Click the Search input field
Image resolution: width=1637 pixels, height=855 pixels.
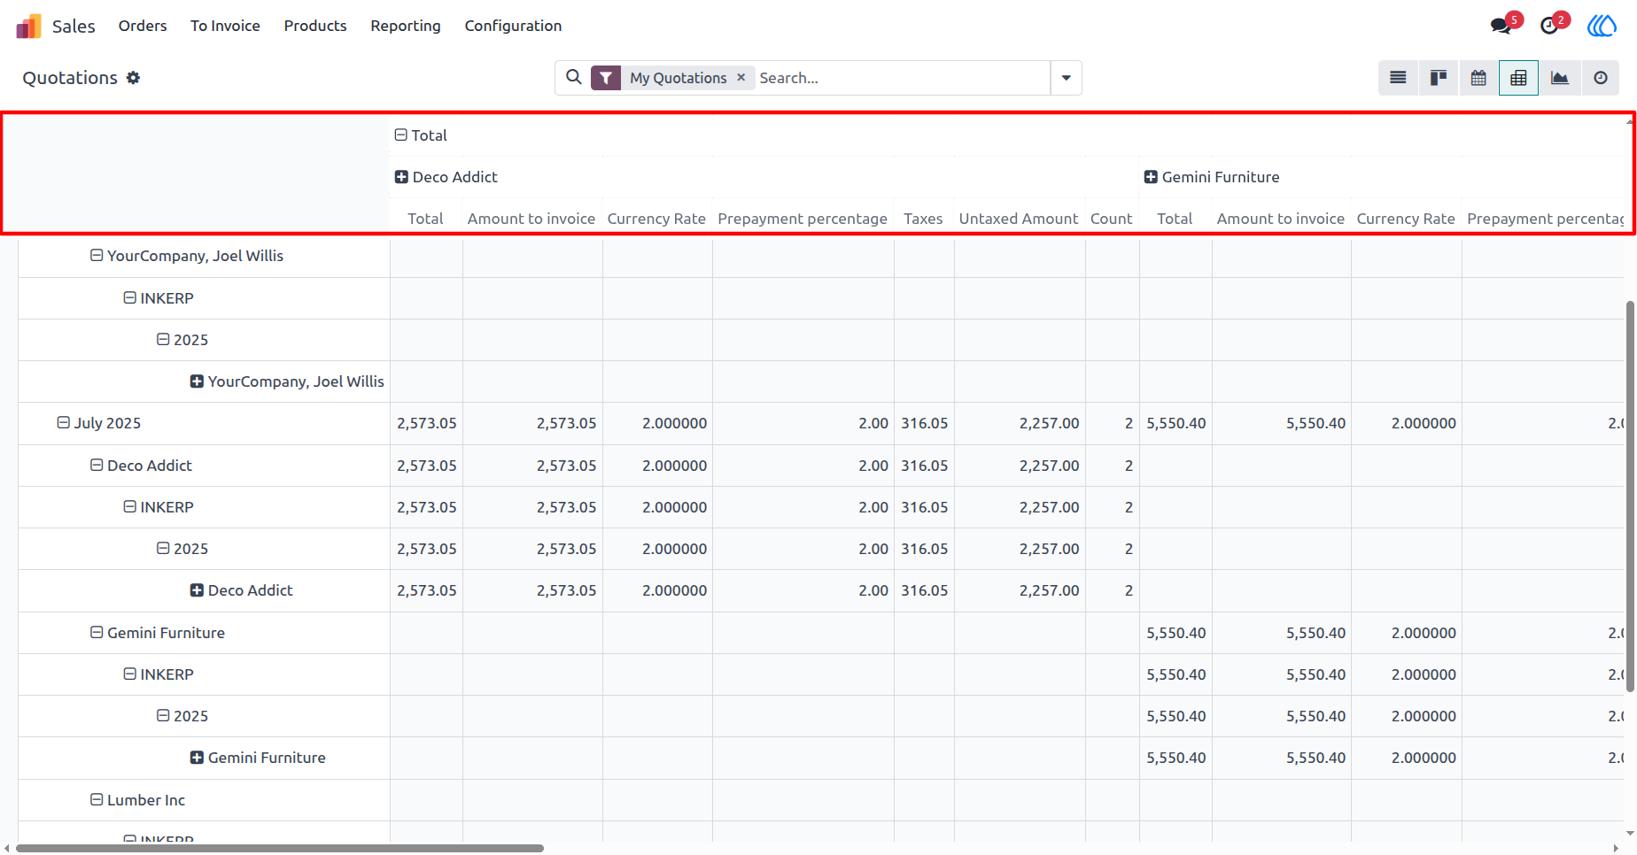902,78
